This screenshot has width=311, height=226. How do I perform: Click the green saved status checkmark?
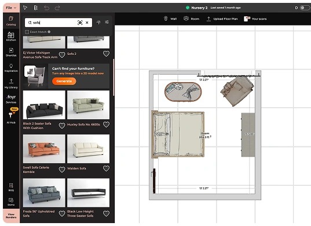click(188, 8)
